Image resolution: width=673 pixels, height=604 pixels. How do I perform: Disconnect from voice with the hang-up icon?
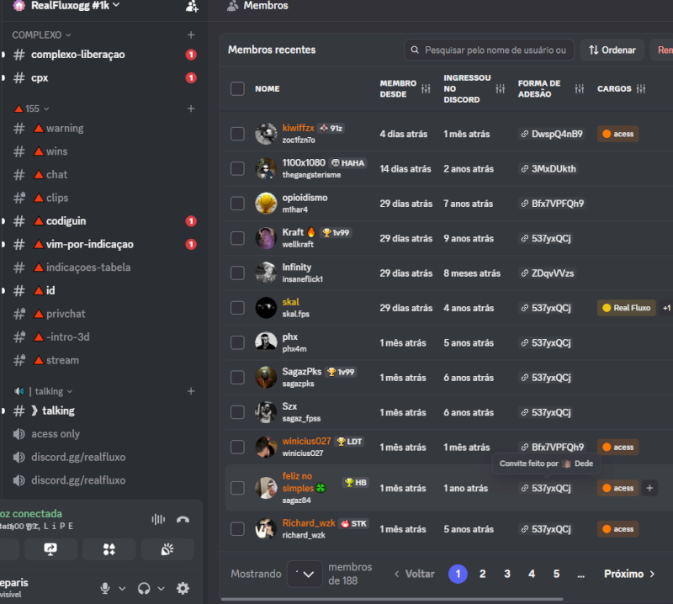[183, 520]
